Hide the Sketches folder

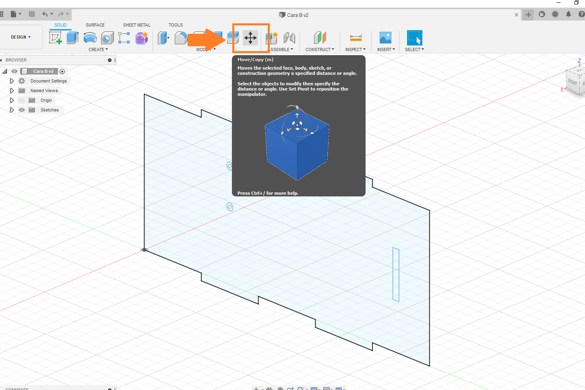[22, 110]
